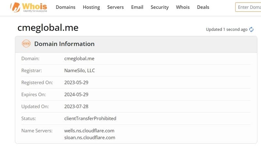Image resolution: width=261 pixels, height=147 pixels.
Task: Open the Security menu
Action: (x=160, y=7)
